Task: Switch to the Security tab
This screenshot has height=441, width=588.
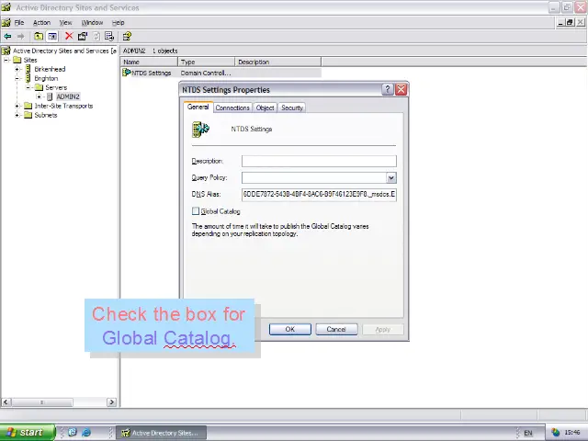Action: (292, 107)
